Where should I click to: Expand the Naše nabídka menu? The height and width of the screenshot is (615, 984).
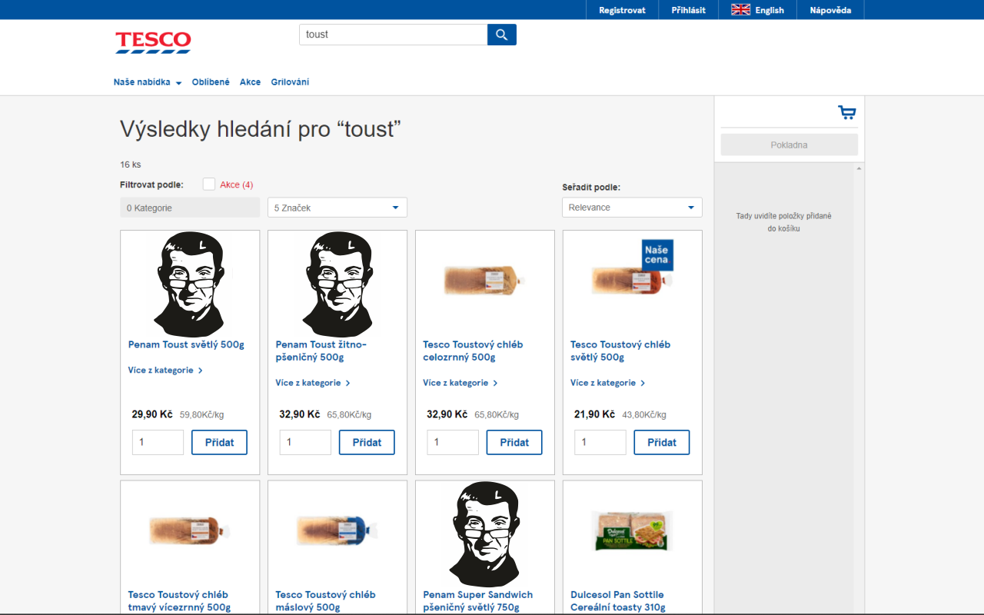click(x=148, y=82)
